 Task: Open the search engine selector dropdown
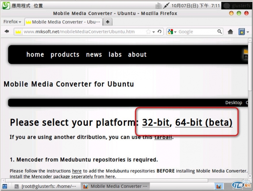[172, 32]
